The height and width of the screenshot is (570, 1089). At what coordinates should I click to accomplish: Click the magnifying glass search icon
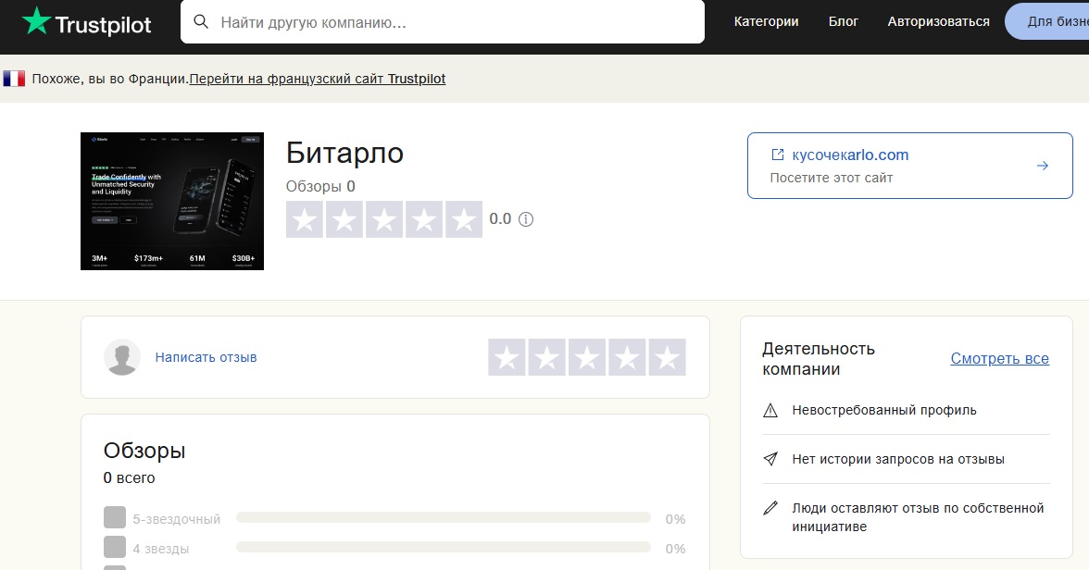(201, 21)
